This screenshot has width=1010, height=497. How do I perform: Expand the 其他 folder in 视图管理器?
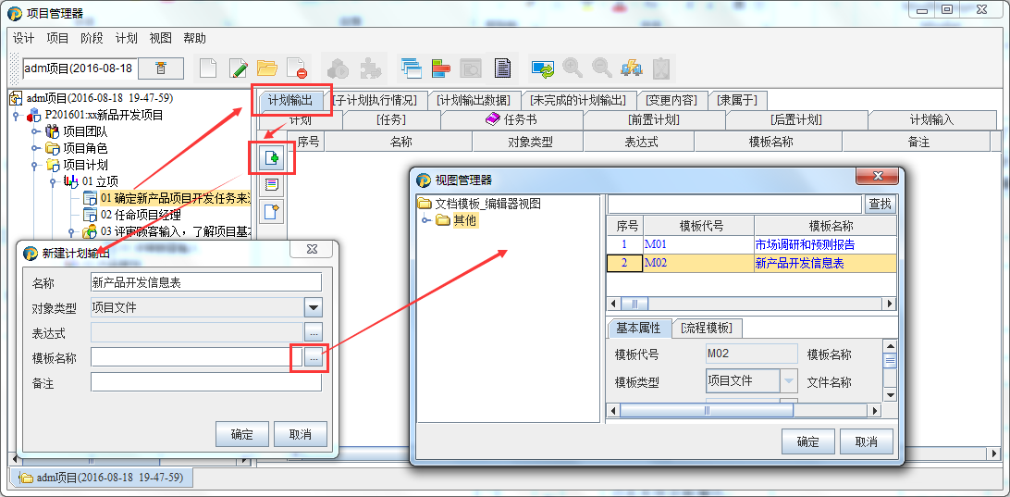point(426,220)
